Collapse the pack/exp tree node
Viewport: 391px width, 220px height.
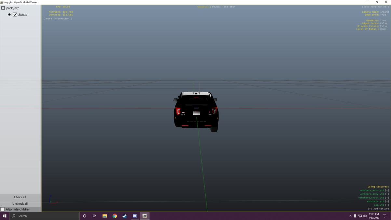3,8
